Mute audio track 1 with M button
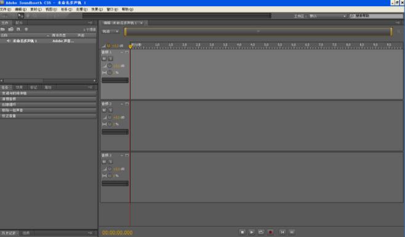This screenshot has width=405, height=237. (x=104, y=59)
